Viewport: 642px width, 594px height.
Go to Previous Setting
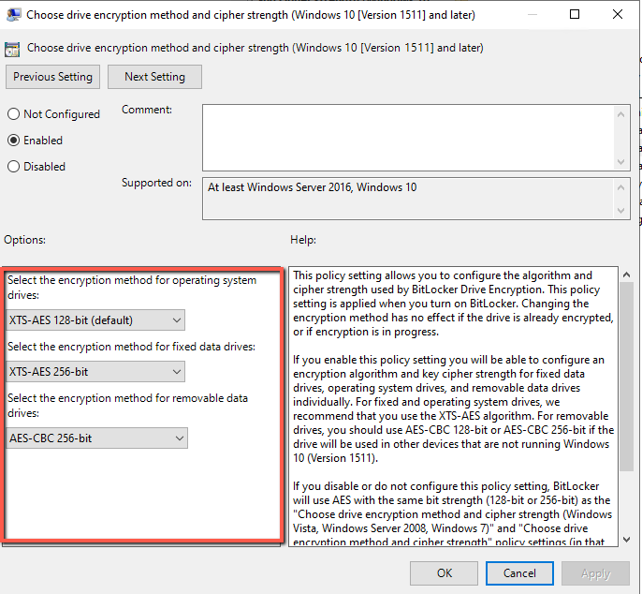[52, 77]
